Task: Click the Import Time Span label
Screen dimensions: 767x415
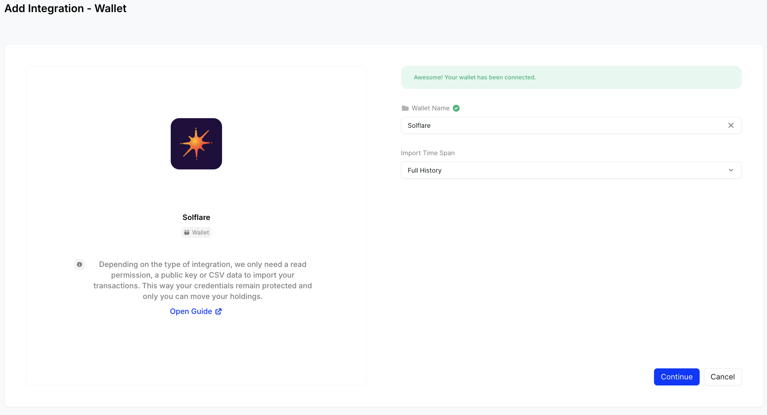Action: click(428, 153)
